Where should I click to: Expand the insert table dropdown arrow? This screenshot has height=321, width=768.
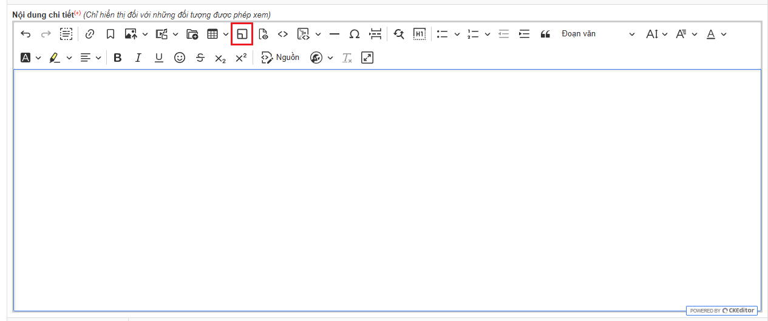(x=226, y=34)
